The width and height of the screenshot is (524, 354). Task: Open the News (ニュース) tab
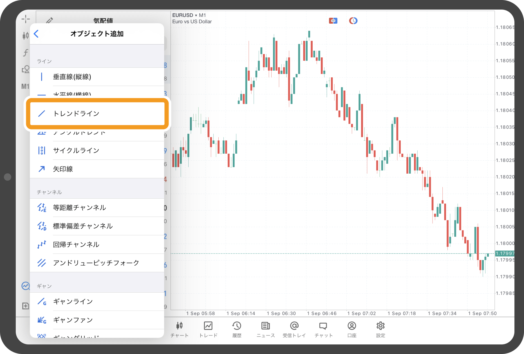pyautogui.click(x=266, y=330)
